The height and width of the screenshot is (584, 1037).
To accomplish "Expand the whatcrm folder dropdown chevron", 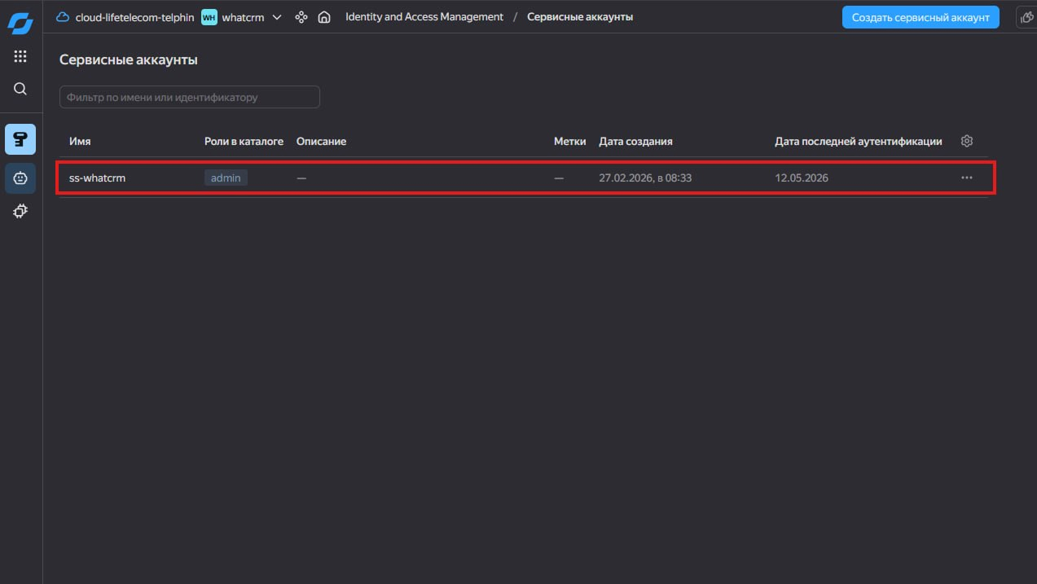I will (277, 17).
